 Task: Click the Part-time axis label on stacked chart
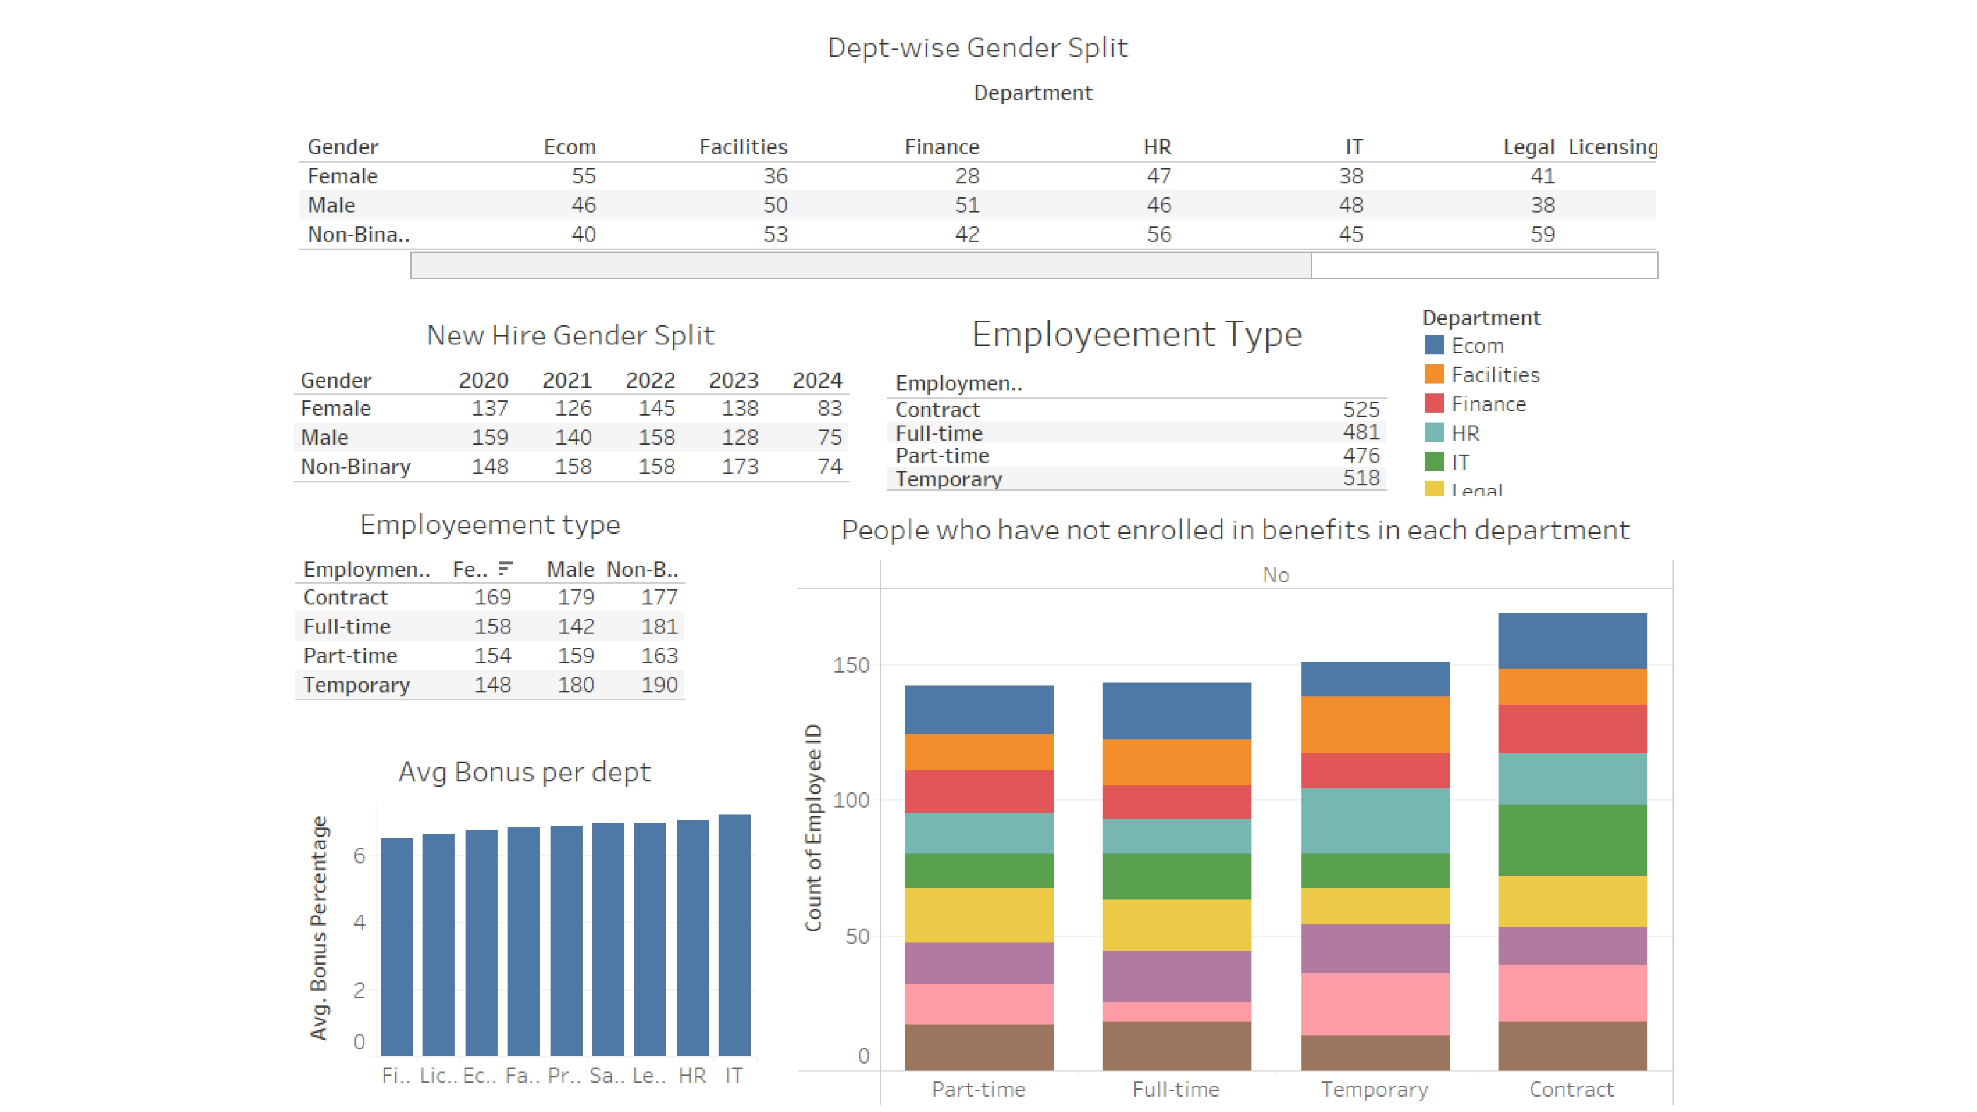click(979, 1089)
